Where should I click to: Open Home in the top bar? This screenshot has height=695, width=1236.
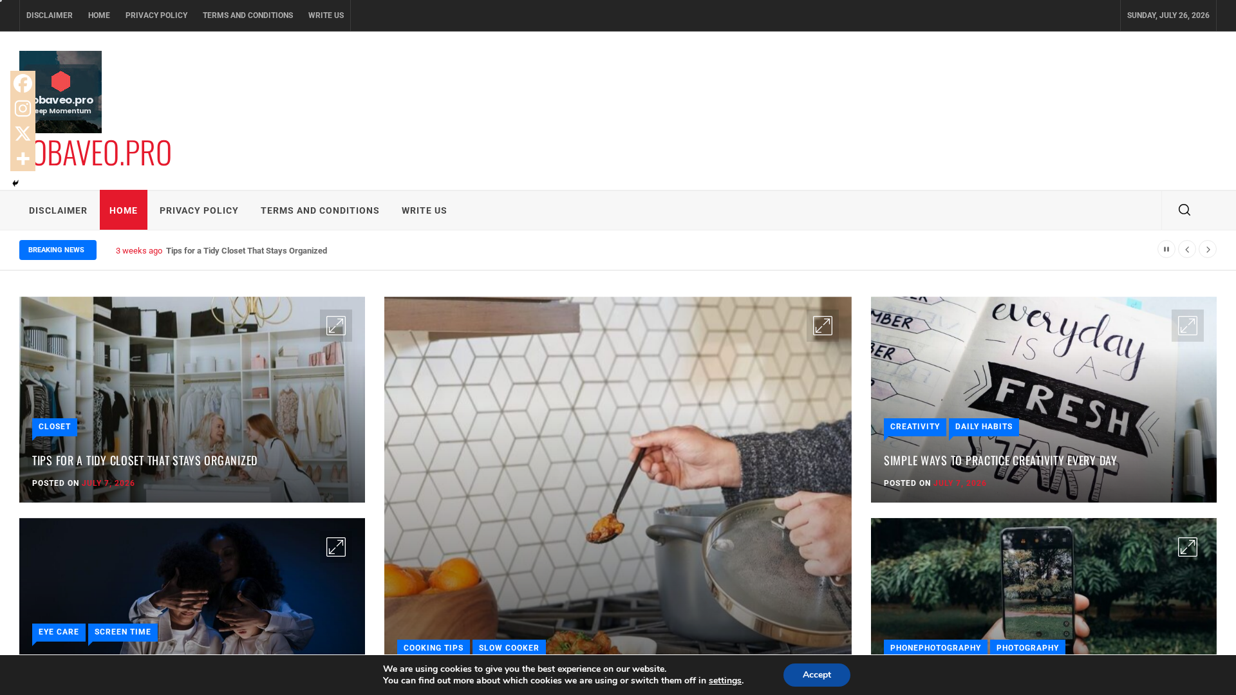coord(99,15)
